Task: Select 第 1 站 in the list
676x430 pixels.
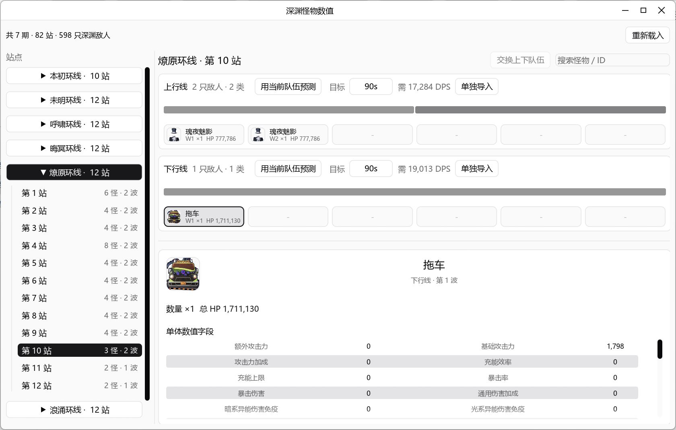Action: point(80,193)
